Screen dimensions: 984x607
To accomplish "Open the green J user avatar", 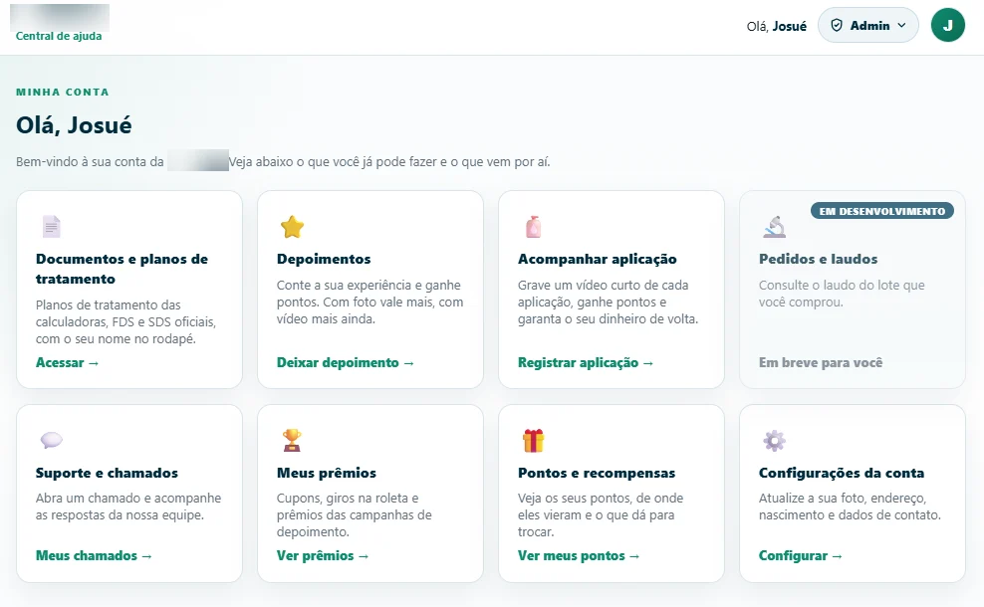I will tap(947, 25).
